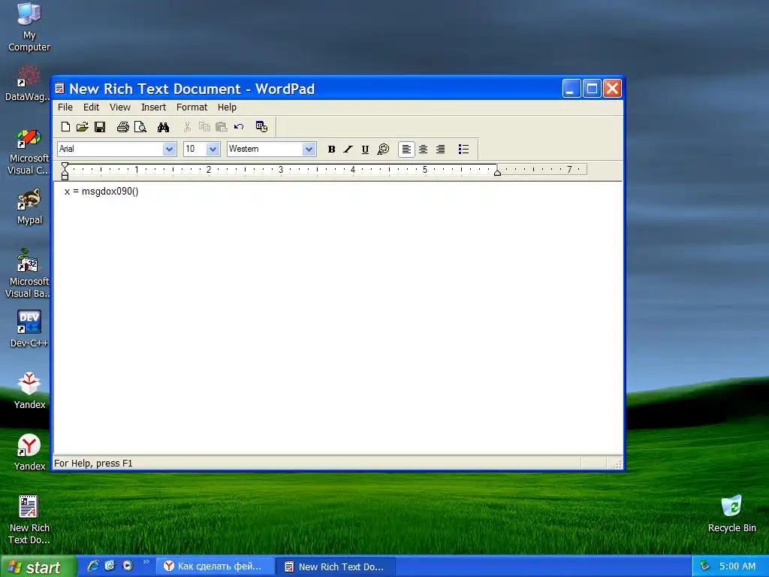Click the window resize grip in status bar
This screenshot has width=769, height=577.
(617, 464)
